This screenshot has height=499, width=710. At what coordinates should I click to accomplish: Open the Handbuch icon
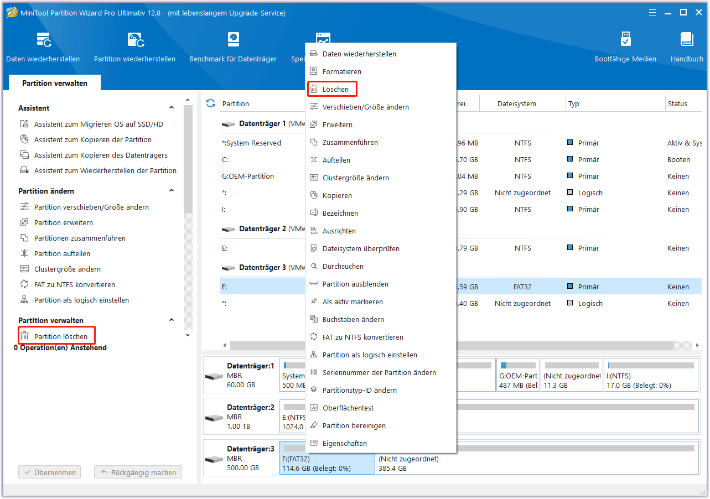tap(687, 48)
